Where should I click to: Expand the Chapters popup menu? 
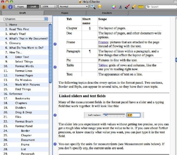tap(26, 19)
